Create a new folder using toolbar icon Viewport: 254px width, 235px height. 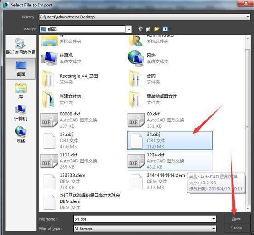[156, 29]
